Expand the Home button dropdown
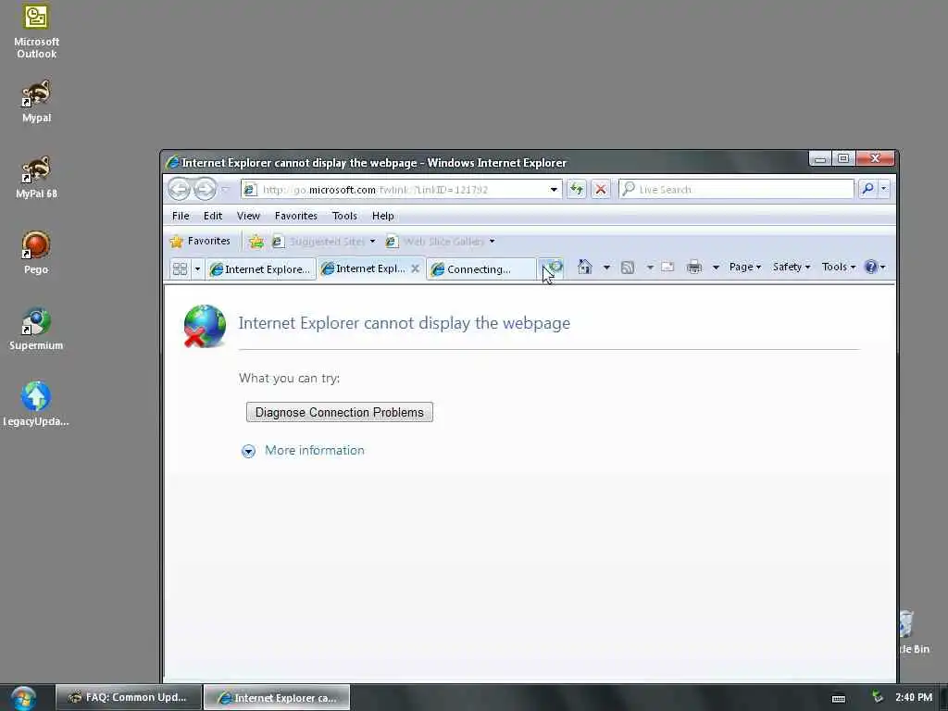The width and height of the screenshot is (948, 711). 606,268
